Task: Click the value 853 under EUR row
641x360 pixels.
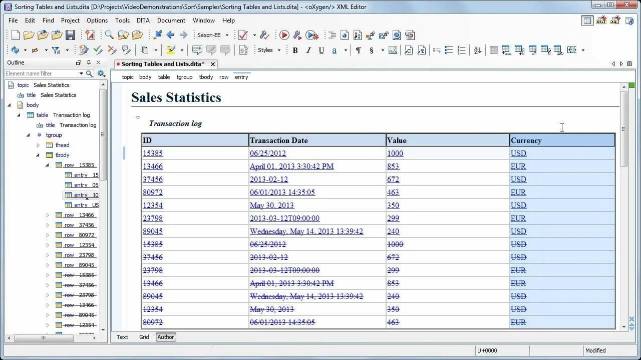Action: click(393, 166)
